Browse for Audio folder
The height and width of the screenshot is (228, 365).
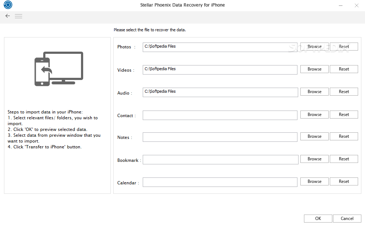click(314, 92)
